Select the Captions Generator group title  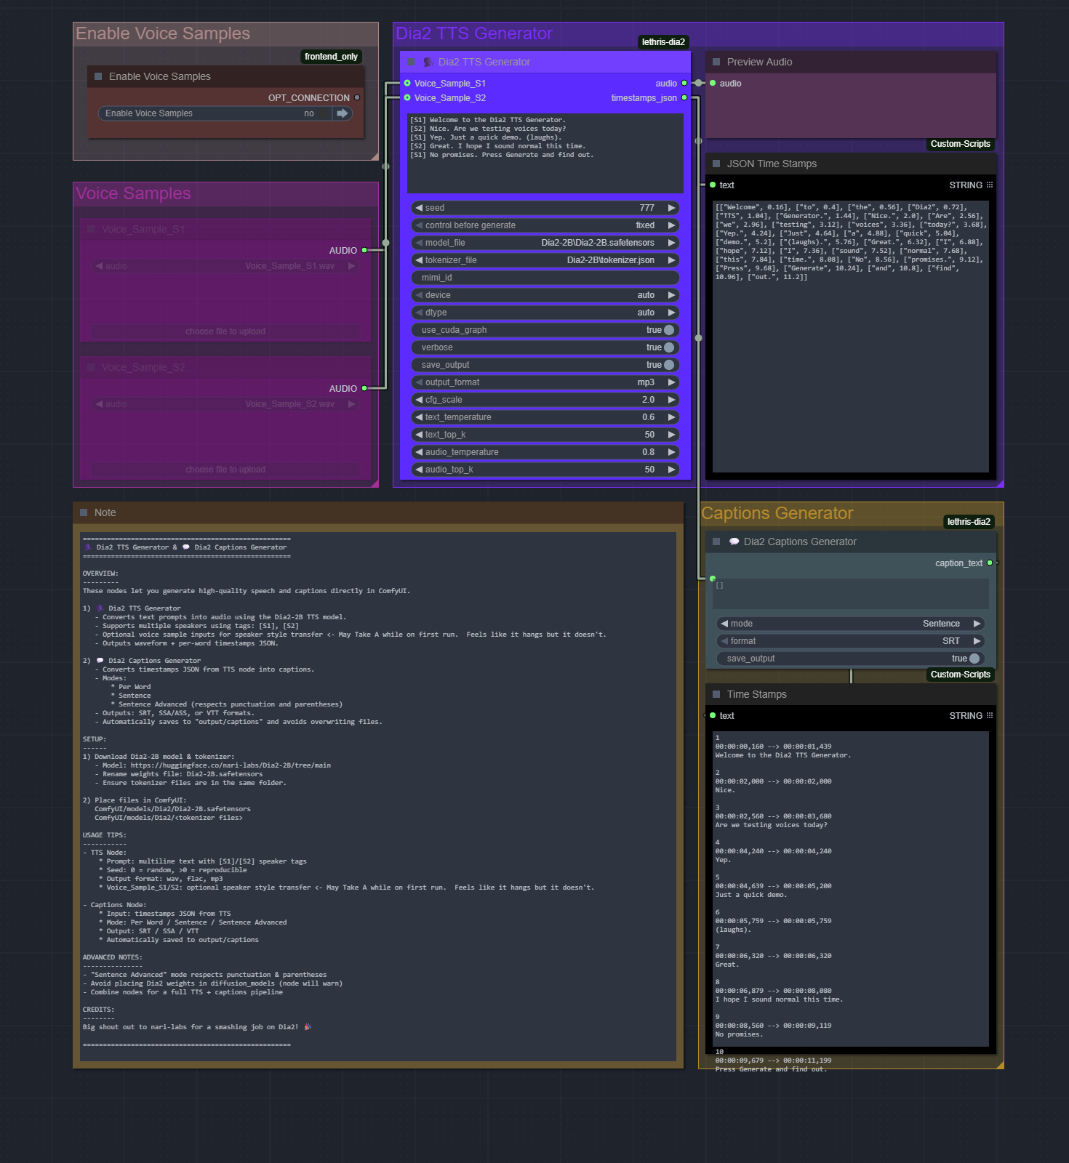tap(777, 513)
